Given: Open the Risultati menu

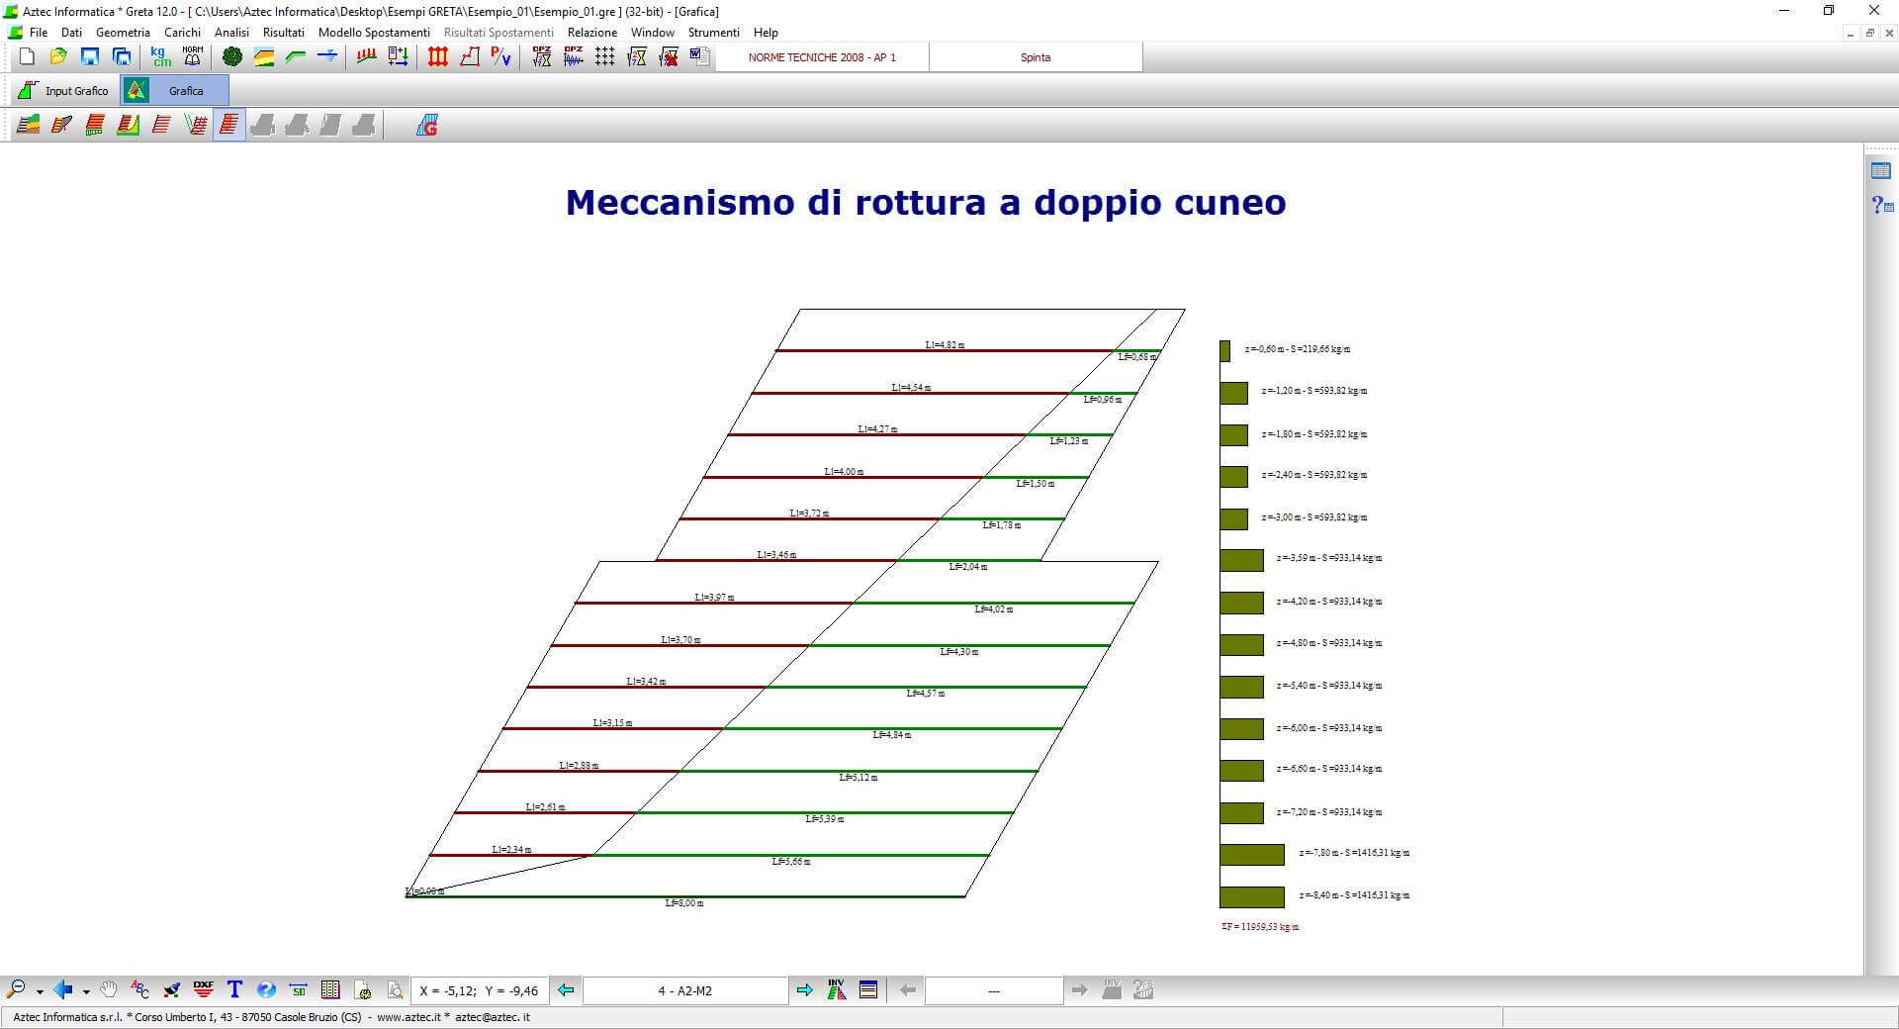Looking at the screenshot, I should point(283,33).
